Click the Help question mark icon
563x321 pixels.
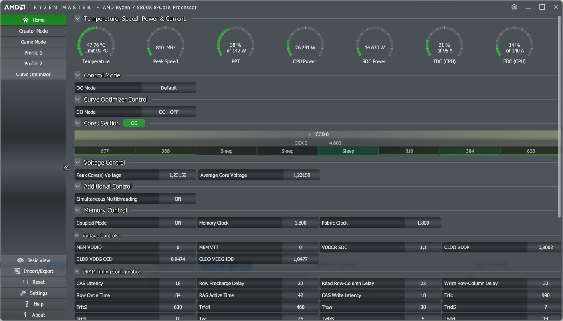point(27,304)
